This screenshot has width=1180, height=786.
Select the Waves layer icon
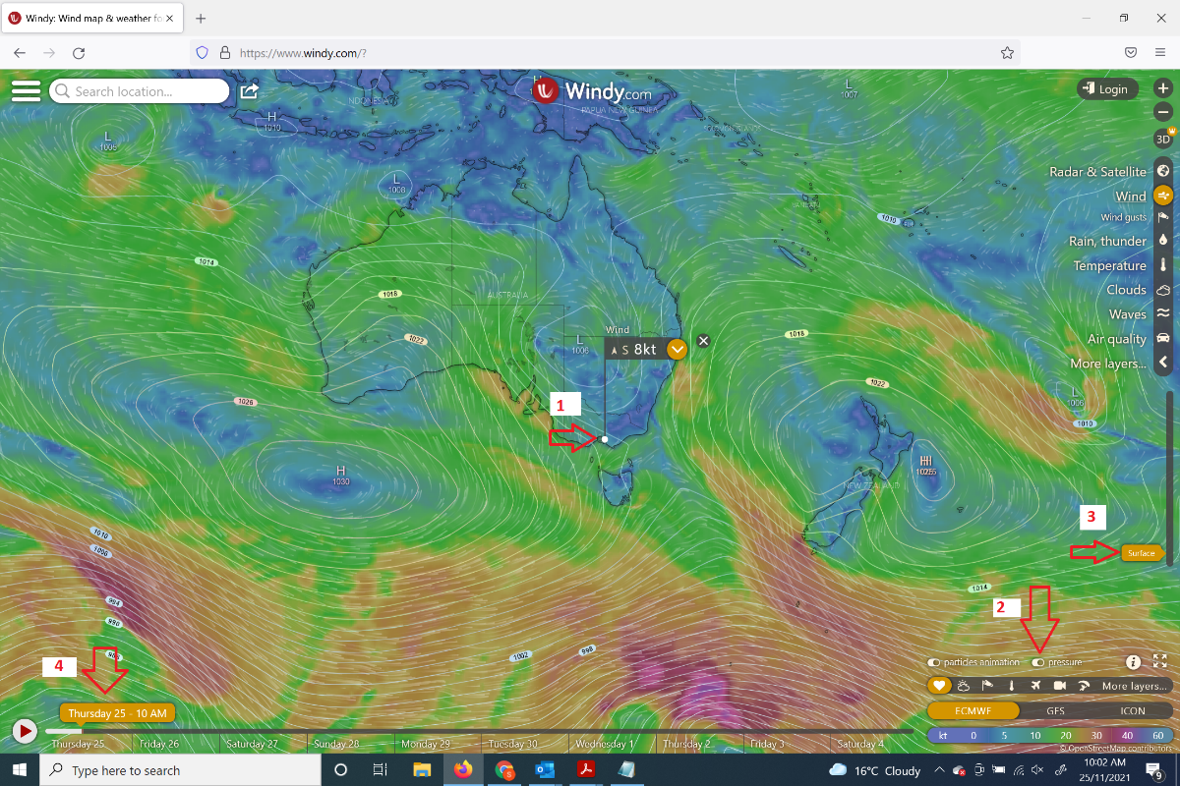point(1163,313)
